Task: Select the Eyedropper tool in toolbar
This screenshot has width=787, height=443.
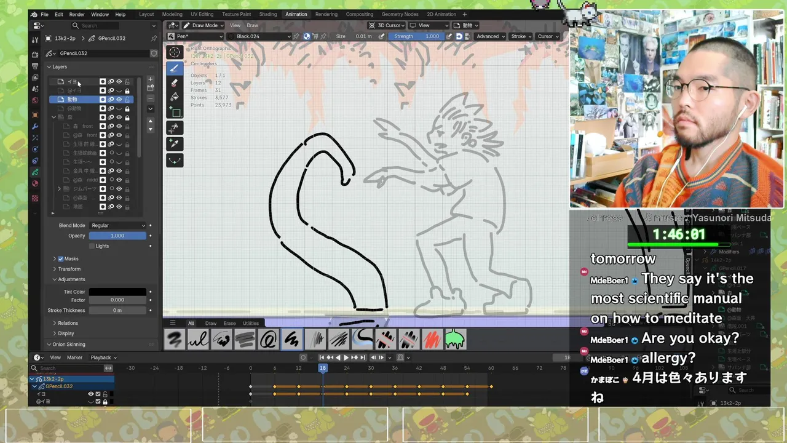Action: click(x=175, y=143)
